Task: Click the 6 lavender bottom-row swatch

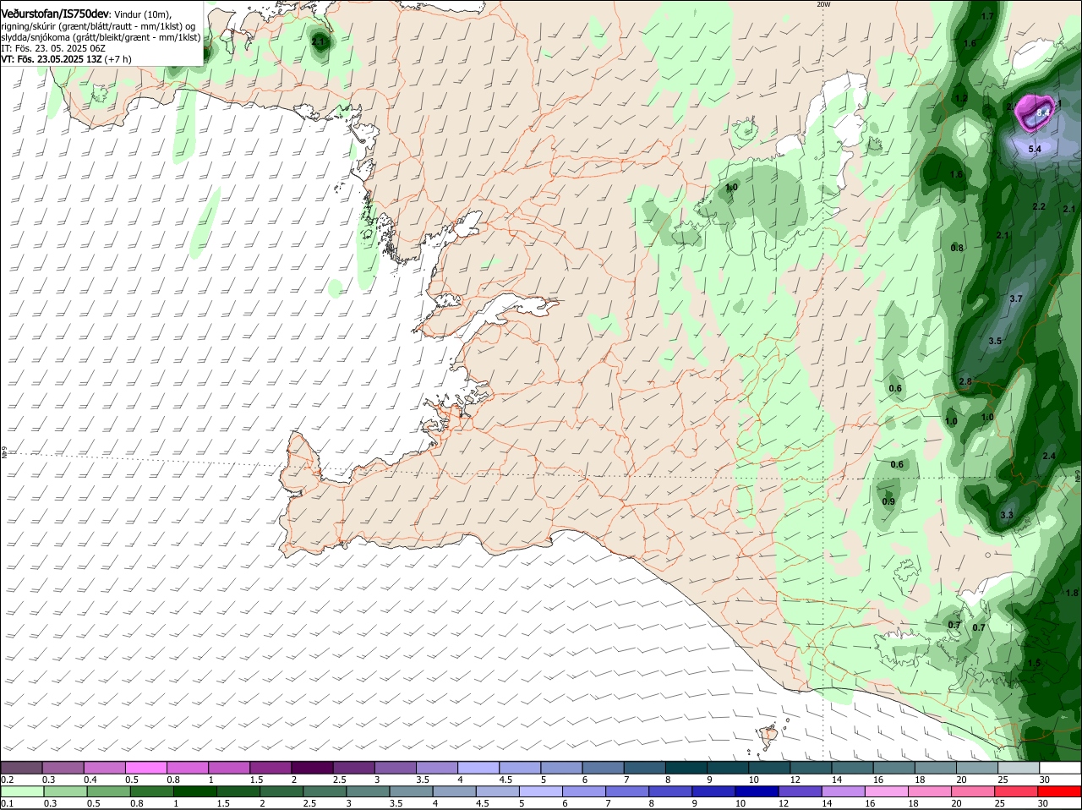Action: pos(584,791)
